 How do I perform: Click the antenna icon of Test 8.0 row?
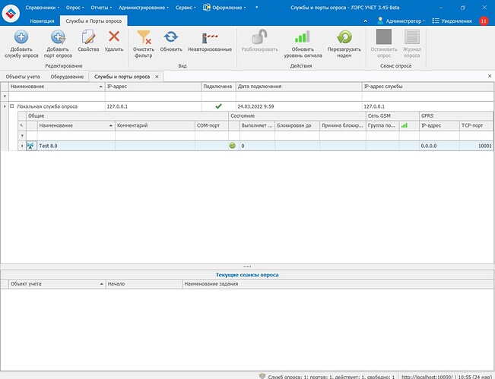click(x=31, y=146)
